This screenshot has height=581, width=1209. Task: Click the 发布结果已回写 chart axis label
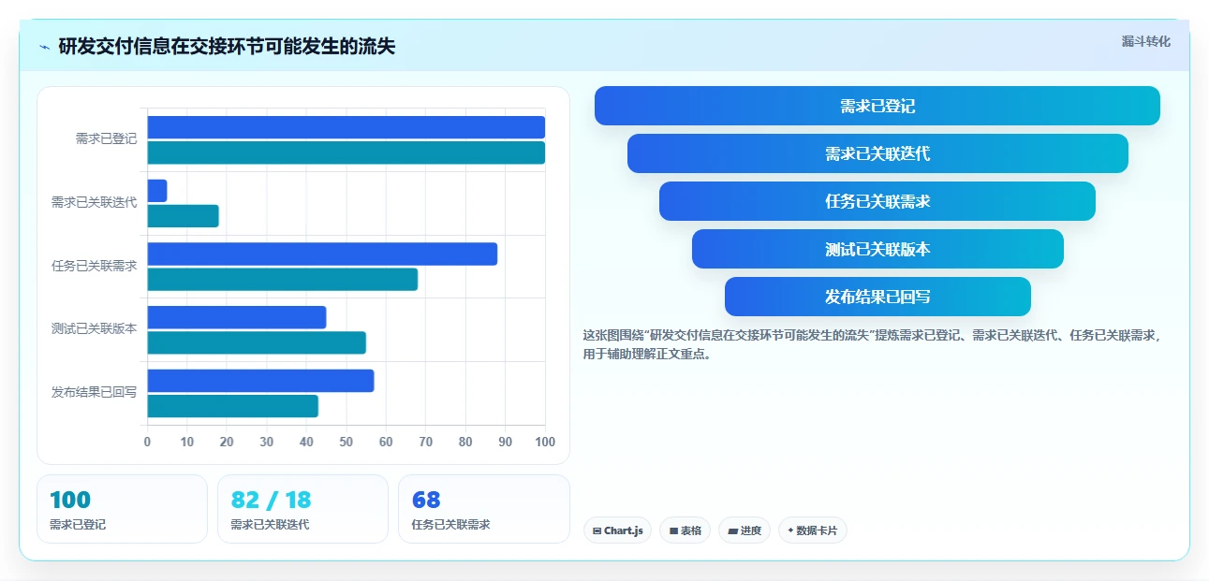94,392
